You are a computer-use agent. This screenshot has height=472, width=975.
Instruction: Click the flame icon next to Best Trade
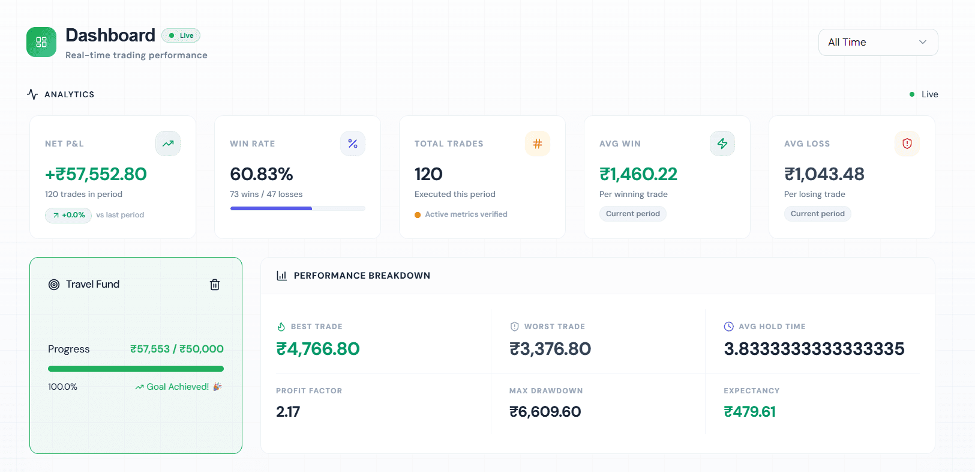281,327
